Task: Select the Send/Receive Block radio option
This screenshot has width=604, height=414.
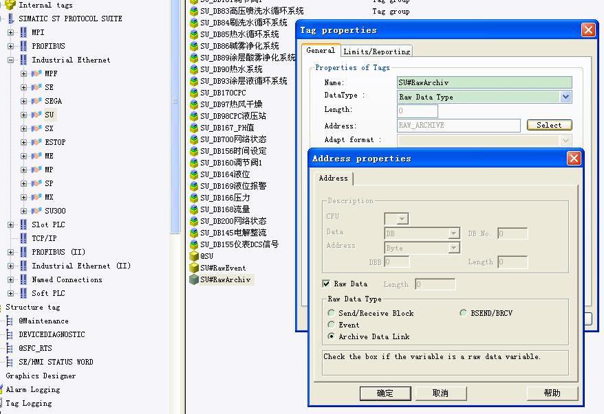Action: 331,313
